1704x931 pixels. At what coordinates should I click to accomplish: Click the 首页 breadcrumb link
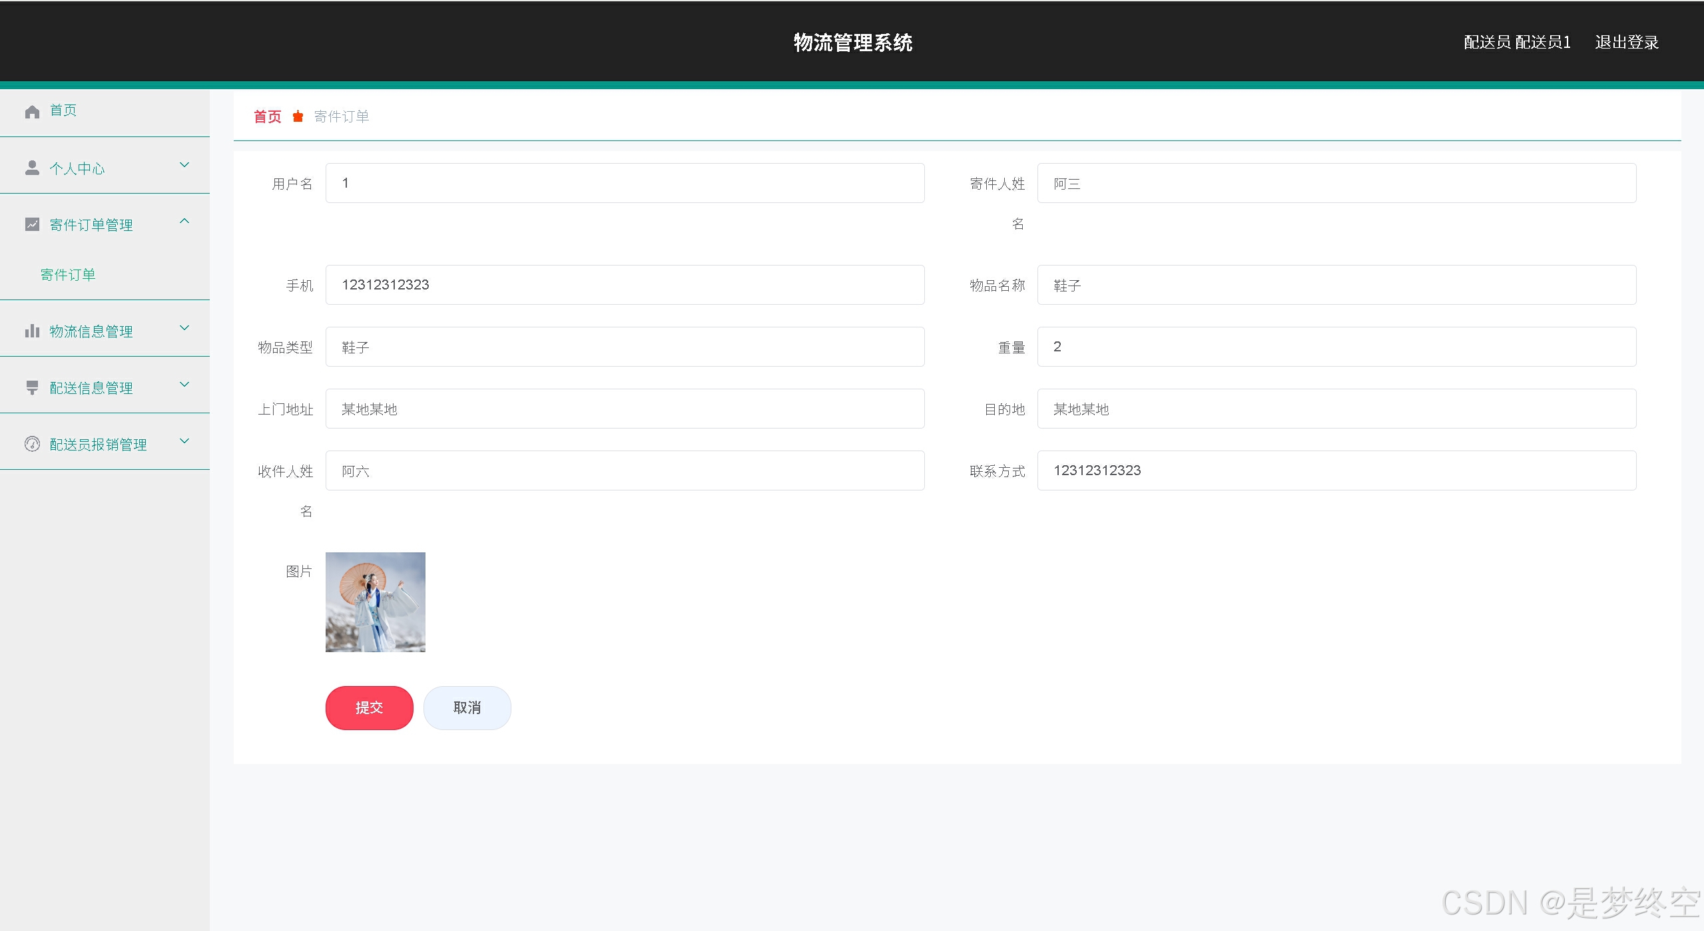click(x=268, y=116)
